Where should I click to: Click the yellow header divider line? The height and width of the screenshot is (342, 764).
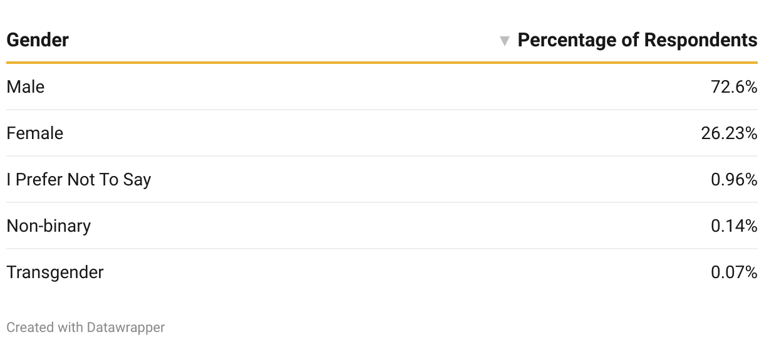(x=382, y=63)
